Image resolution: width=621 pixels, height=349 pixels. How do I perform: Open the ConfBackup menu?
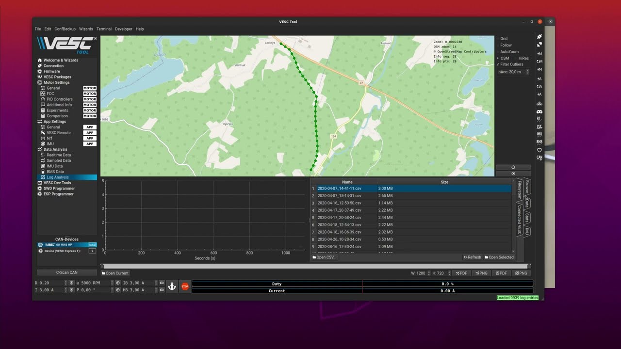point(65,29)
